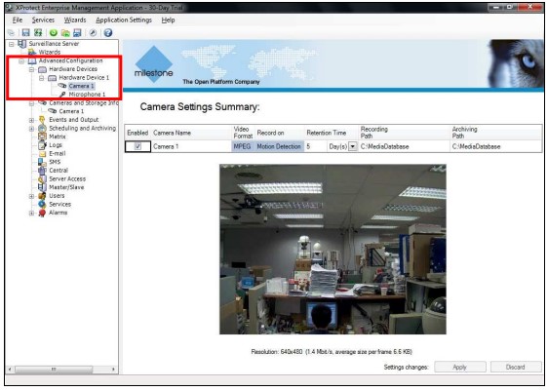Click the Wizards icon under Surveillance Server
Screen dimensions: 548x391
[x=32, y=52]
